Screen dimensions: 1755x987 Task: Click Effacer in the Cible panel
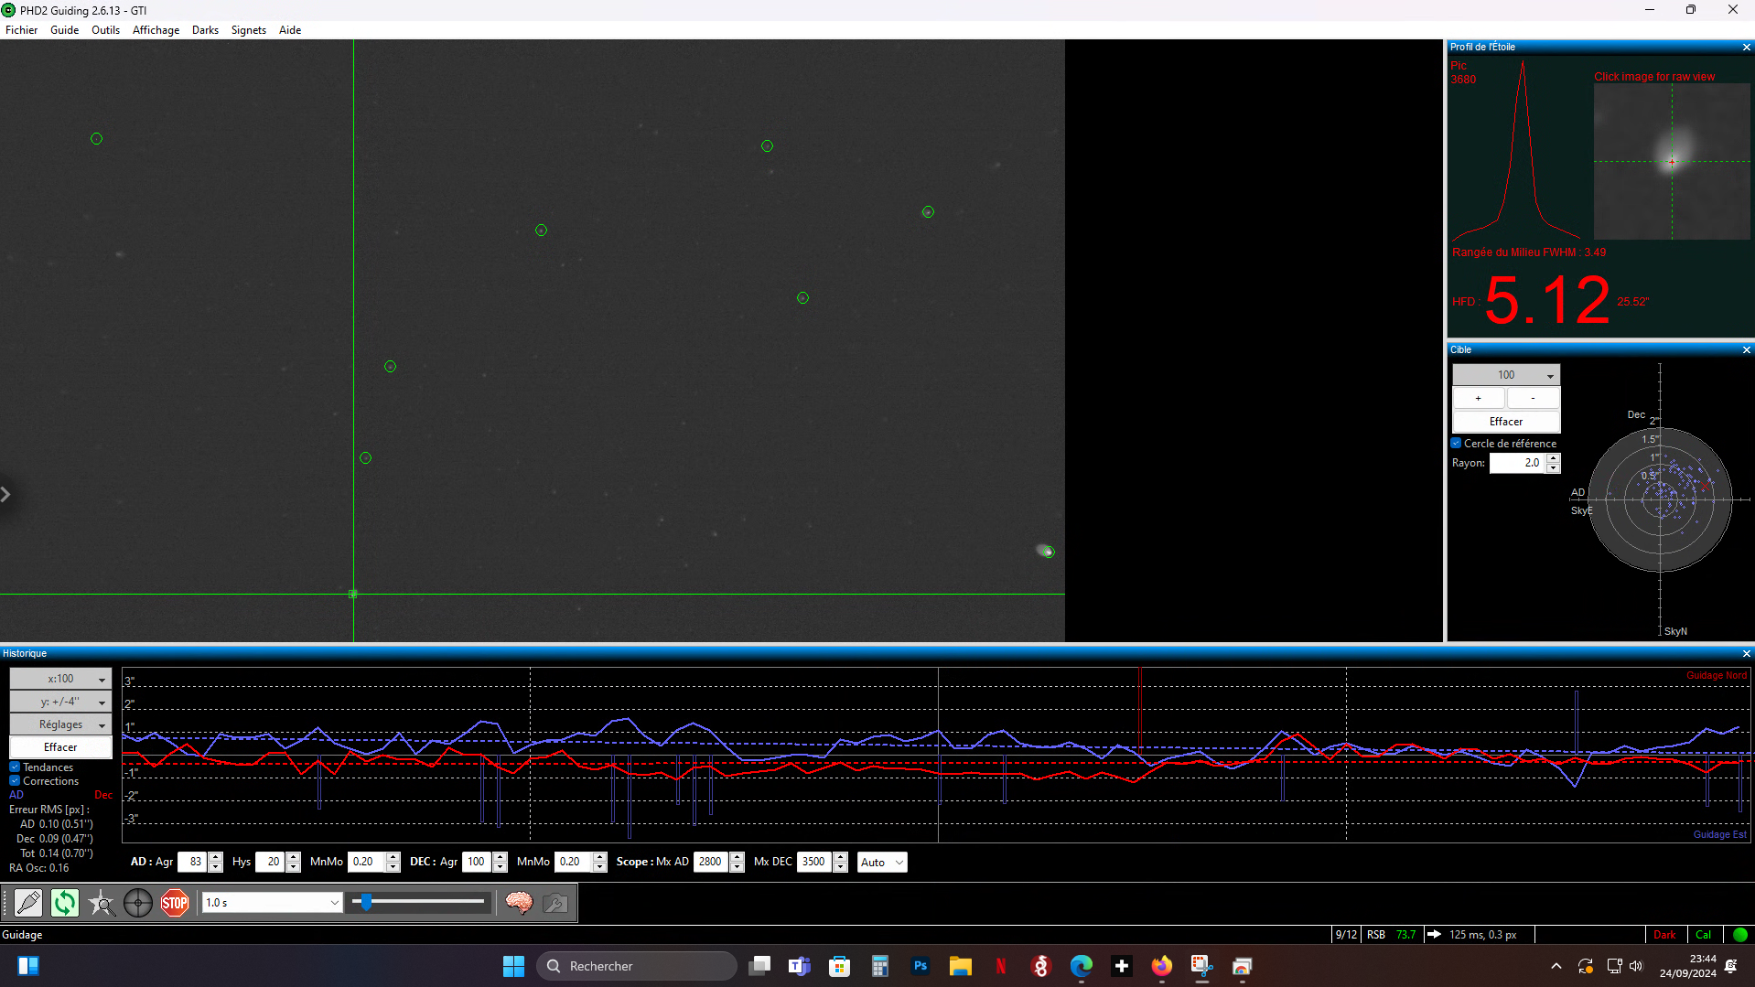pyautogui.click(x=1506, y=422)
